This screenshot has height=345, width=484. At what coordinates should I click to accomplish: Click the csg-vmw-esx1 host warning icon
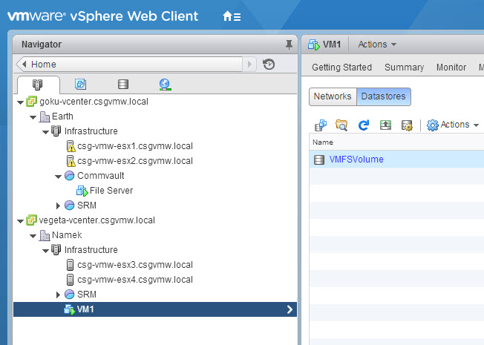71,146
